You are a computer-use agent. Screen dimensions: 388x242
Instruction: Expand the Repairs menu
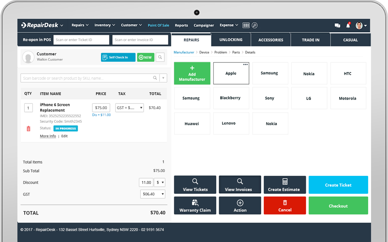80,25
